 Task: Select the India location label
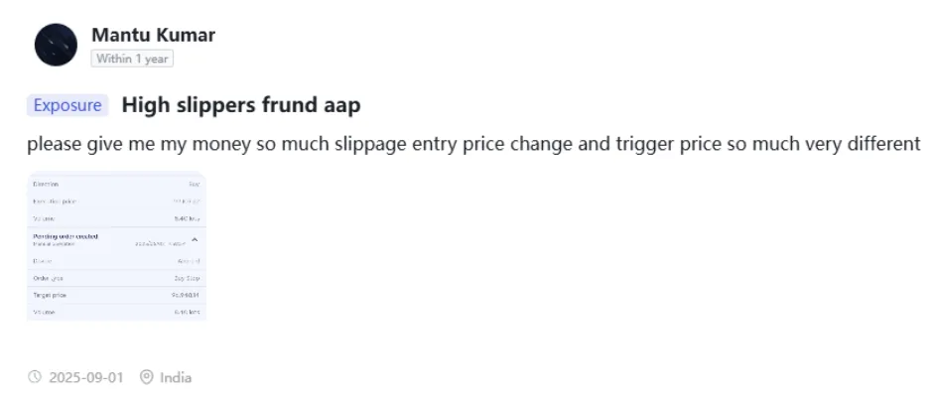(x=176, y=377)
